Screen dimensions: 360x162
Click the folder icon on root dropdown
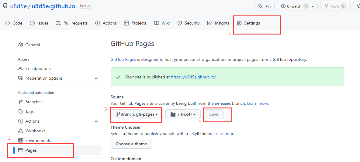tap(173, 114)
